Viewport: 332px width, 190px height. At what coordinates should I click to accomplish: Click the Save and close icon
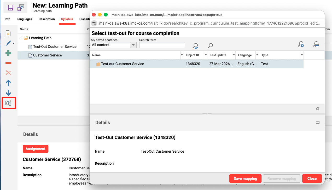pos(21,8)
